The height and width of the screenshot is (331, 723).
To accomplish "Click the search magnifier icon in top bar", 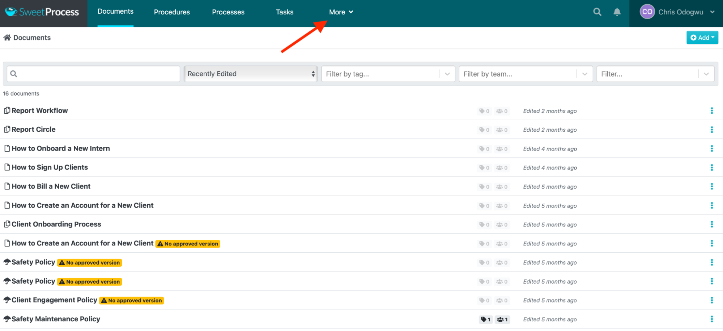I will pos(597,12).
